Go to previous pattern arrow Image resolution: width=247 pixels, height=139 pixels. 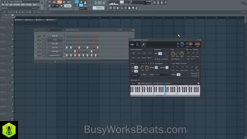[91, 8]
